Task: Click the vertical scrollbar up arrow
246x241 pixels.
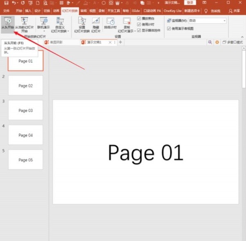Action: 244,48
